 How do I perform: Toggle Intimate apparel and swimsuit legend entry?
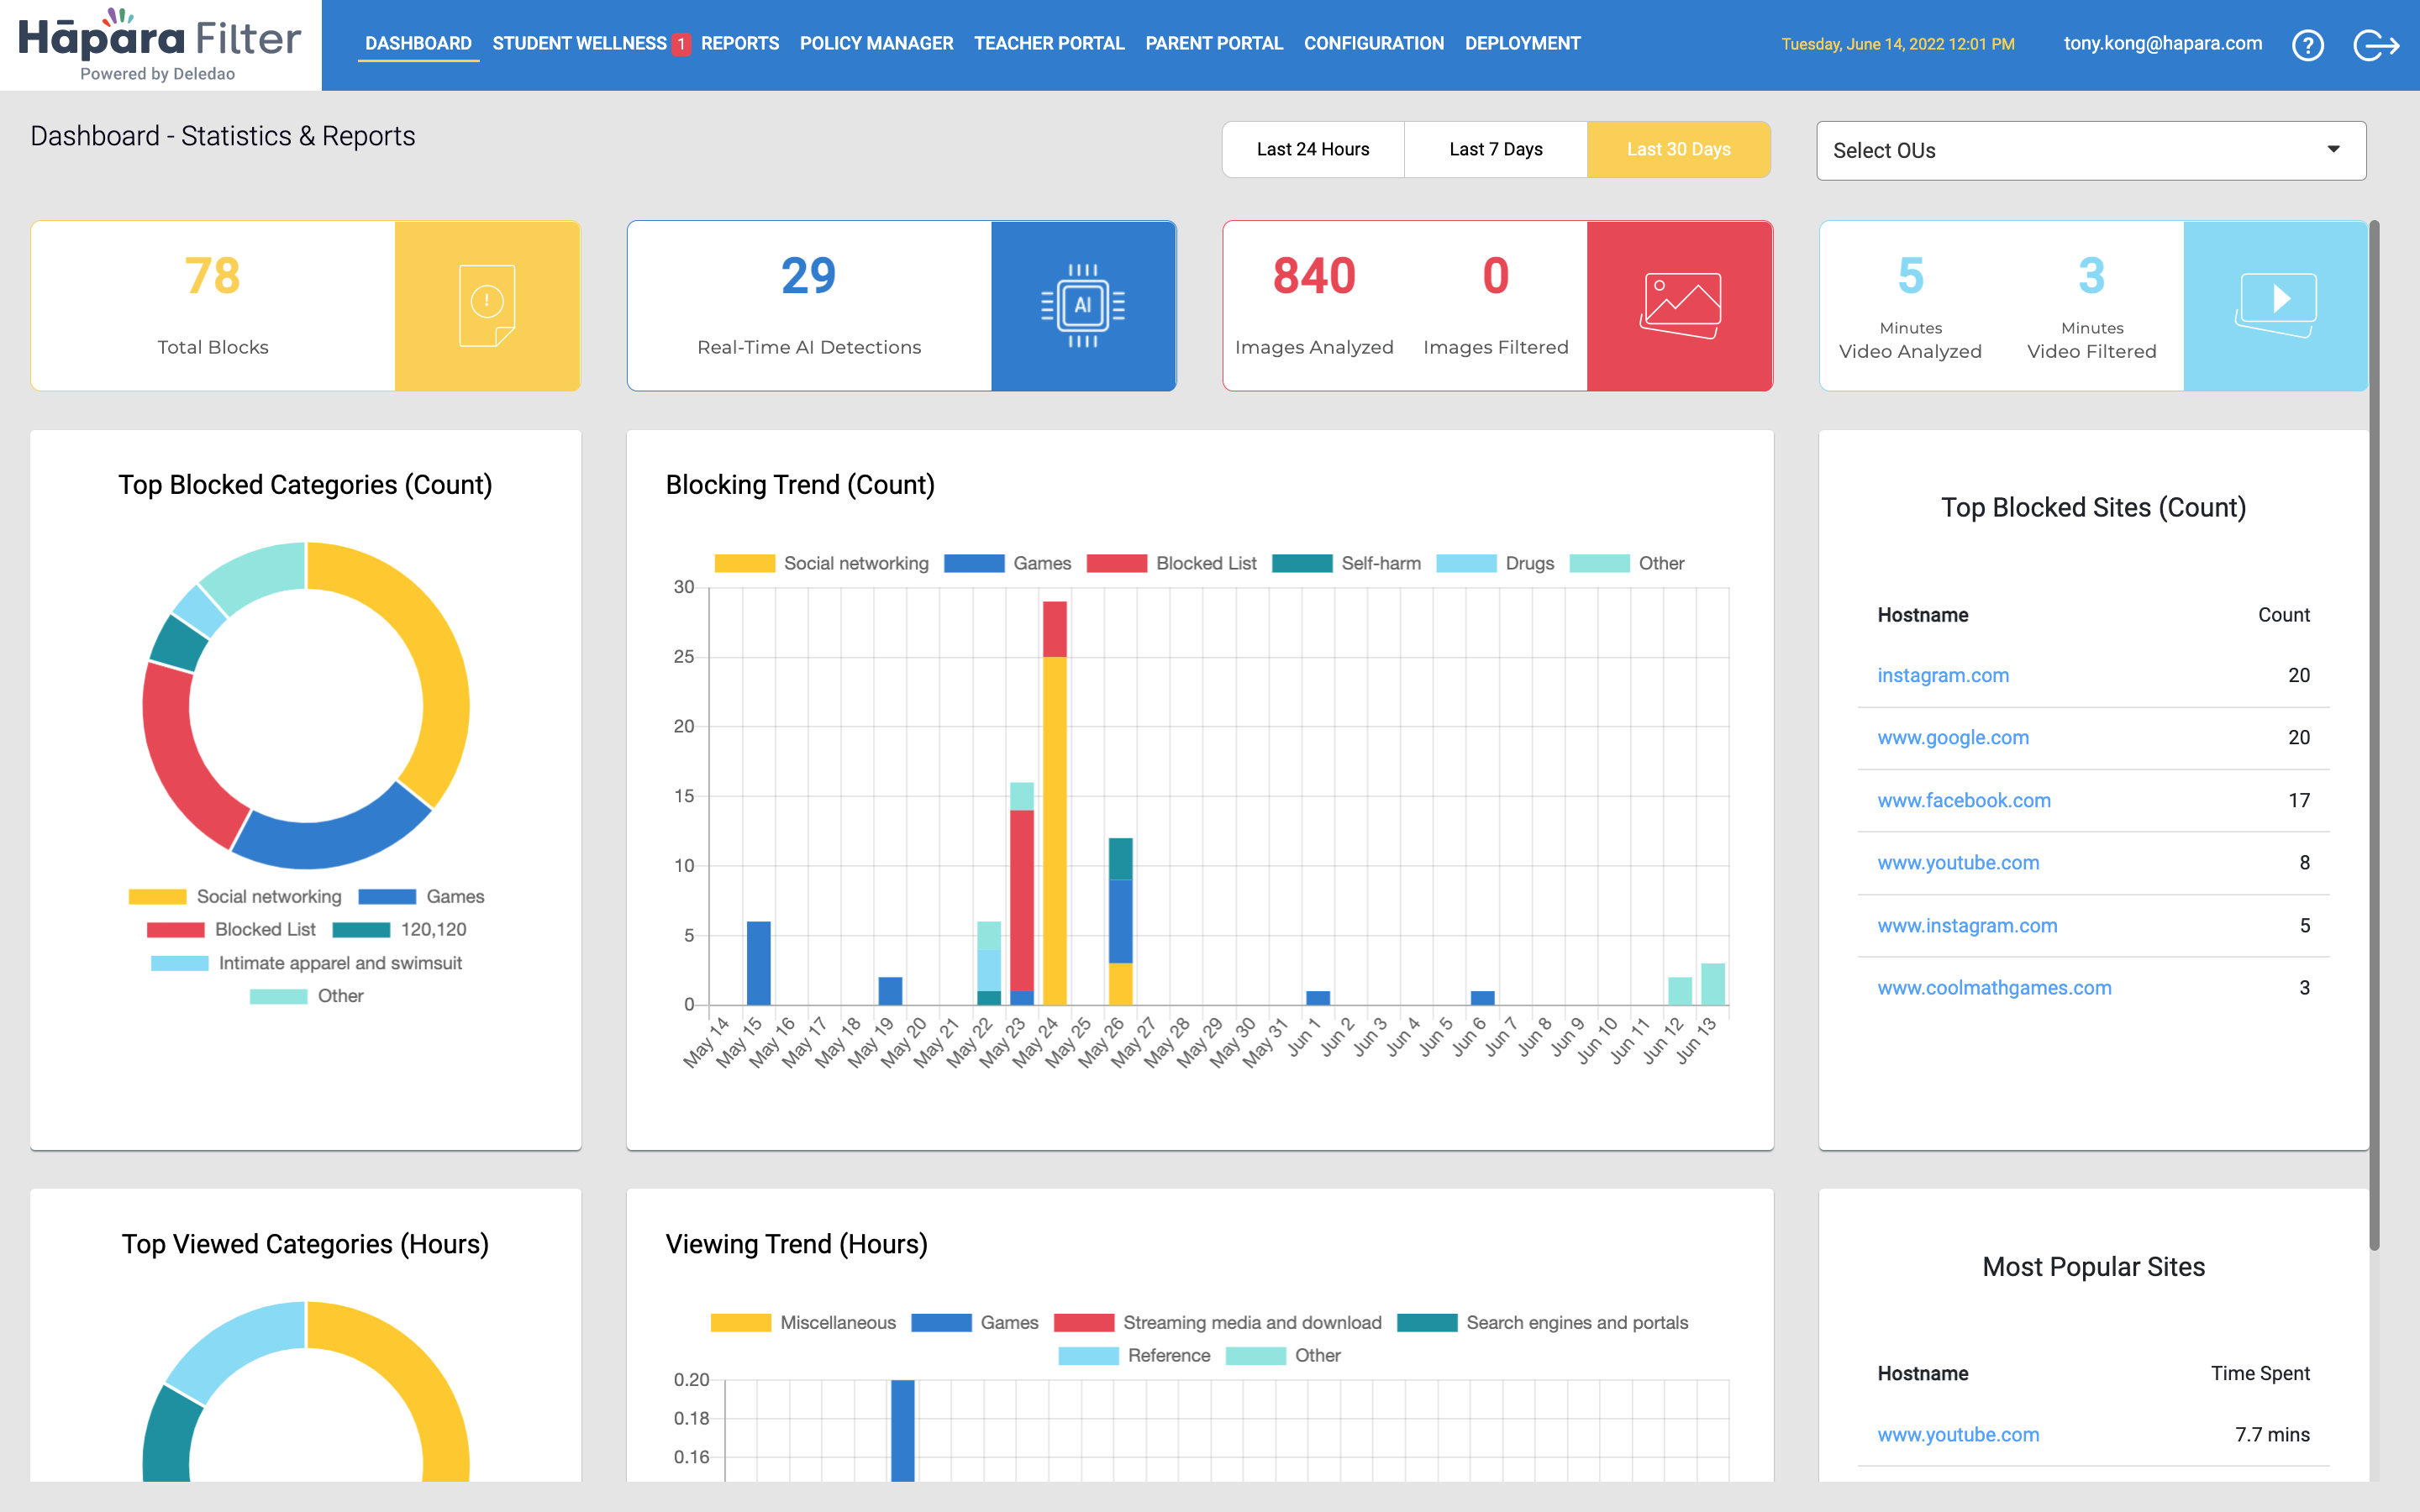(x=306, y=964)
